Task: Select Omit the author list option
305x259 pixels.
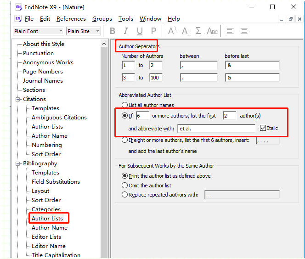Action: click(x=124, y=186)
